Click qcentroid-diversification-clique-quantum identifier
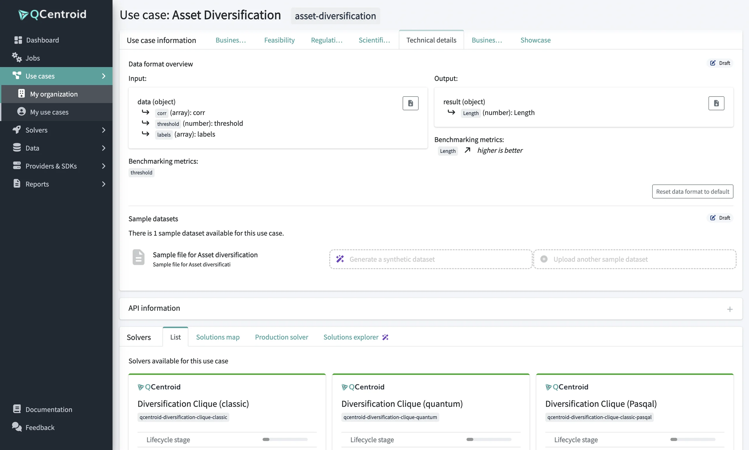749x450 pixels. (x=390, y=417)
